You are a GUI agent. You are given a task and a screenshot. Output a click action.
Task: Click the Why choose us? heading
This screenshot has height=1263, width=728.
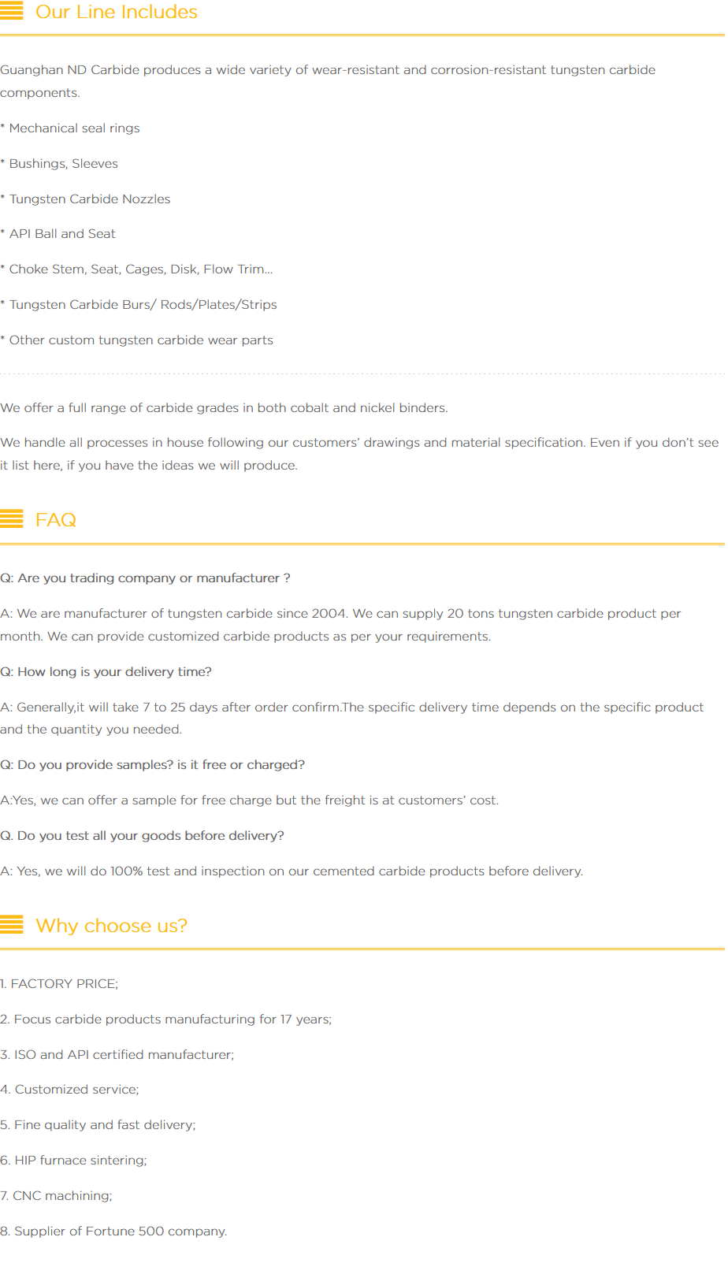pos(112,926)
